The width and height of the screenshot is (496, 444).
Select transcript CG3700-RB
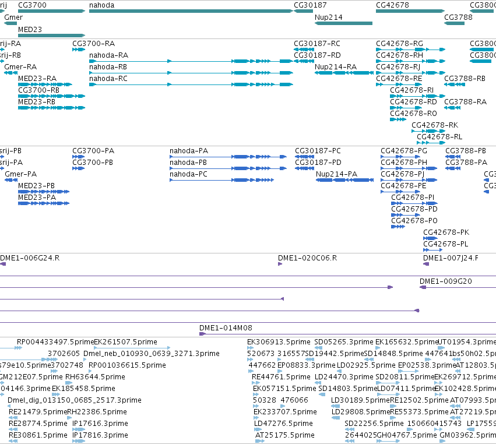(51, 96)
